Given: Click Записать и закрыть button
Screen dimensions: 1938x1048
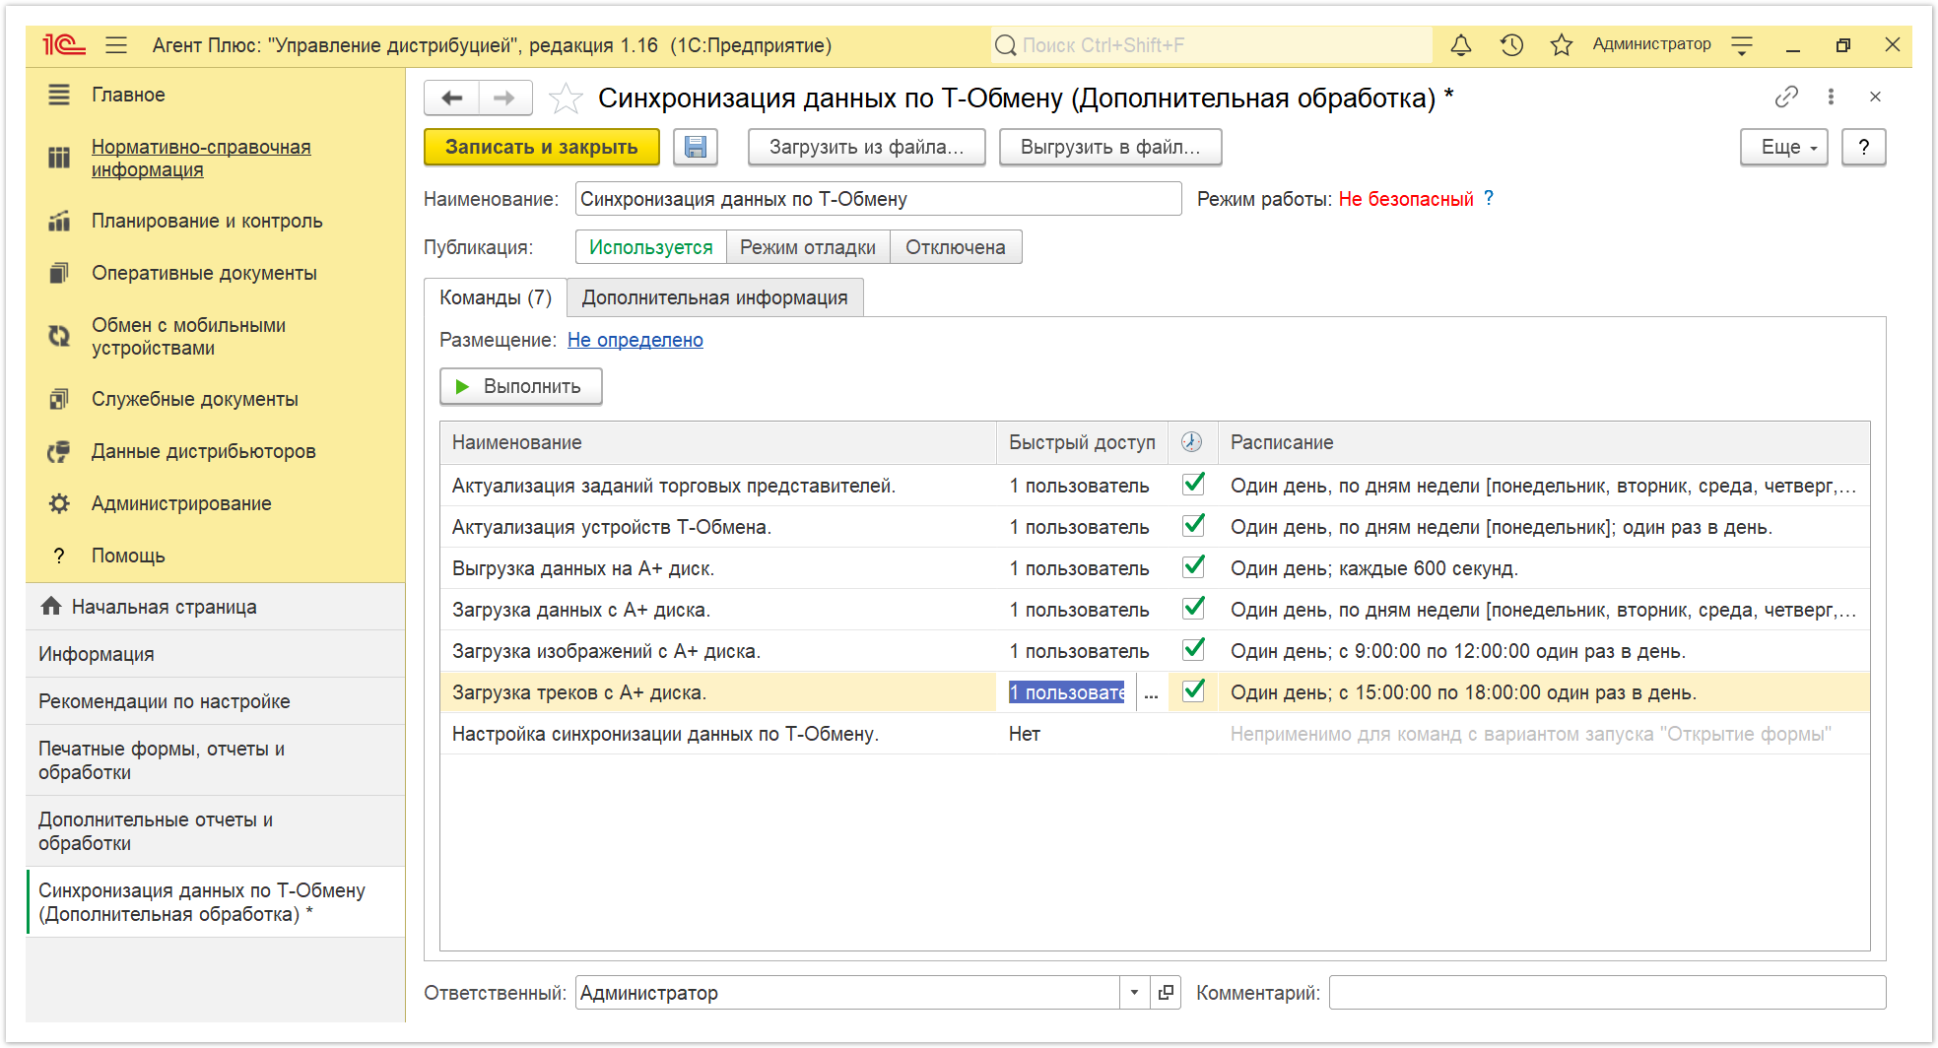Looking at the screenshot, I should coord(542,147).
